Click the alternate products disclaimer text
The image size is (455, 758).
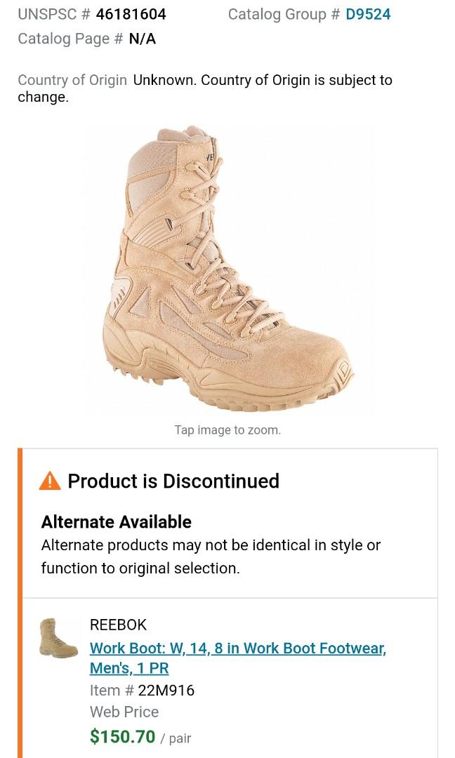pos(211,555)
